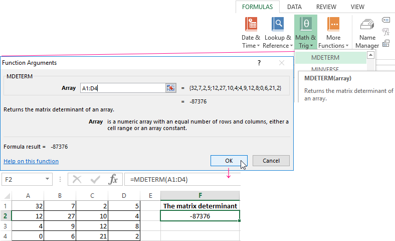
Task: Open the Lookup & Reference functions menu
Action: [x=277, y=33]
